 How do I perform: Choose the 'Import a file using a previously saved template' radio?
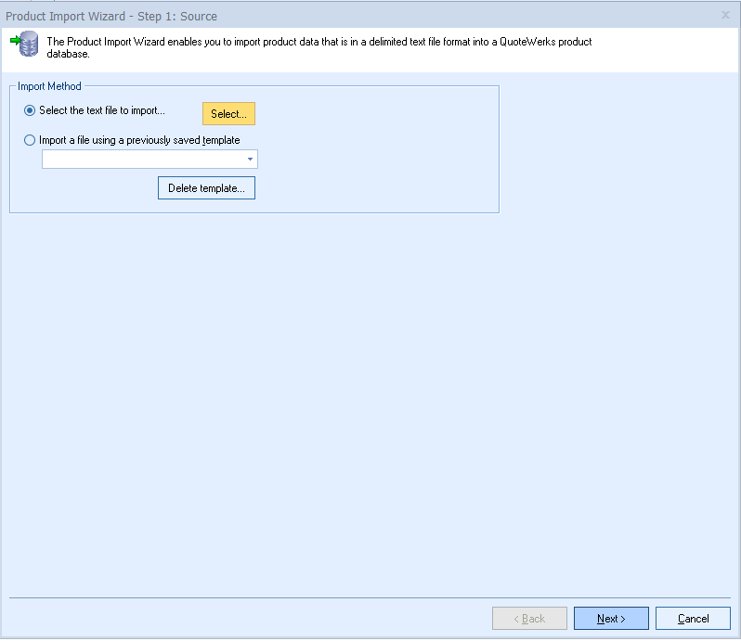pyautogui.click(x=30, y=141)
